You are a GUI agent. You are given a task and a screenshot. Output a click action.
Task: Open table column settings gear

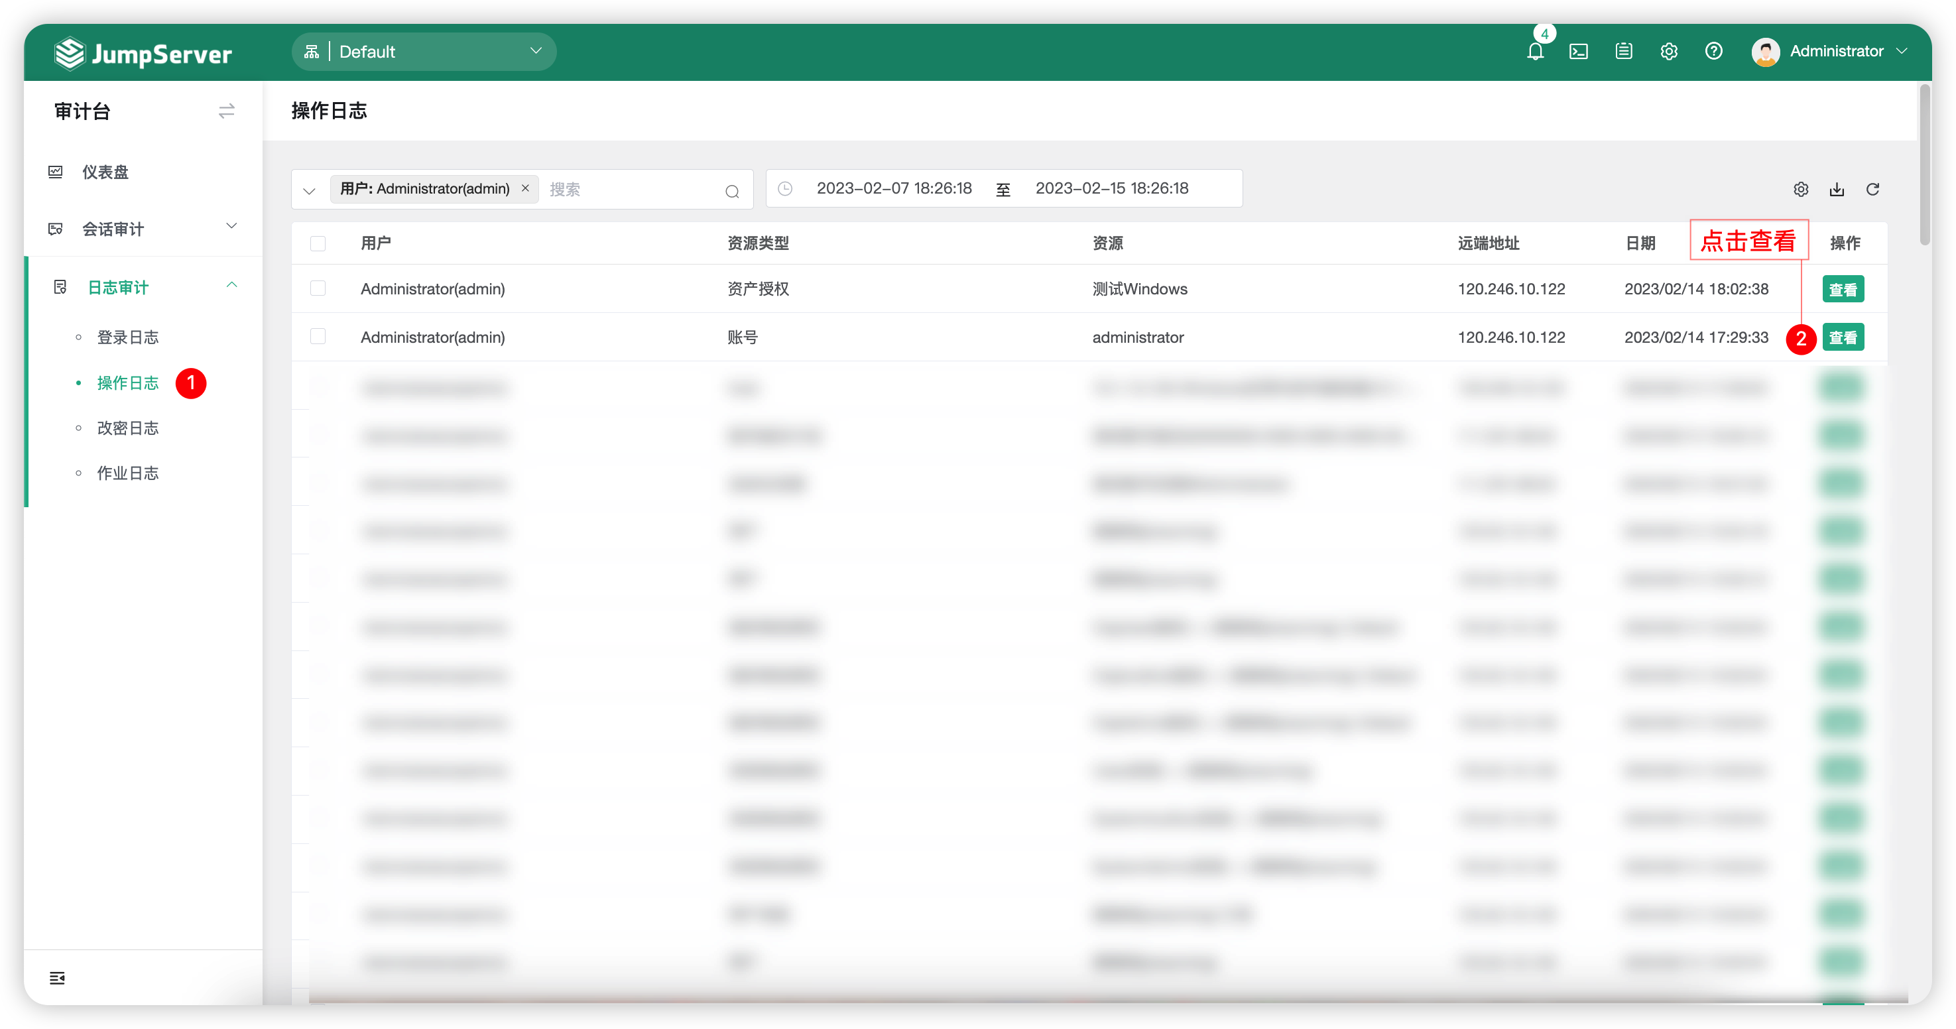click(1800, 189)
